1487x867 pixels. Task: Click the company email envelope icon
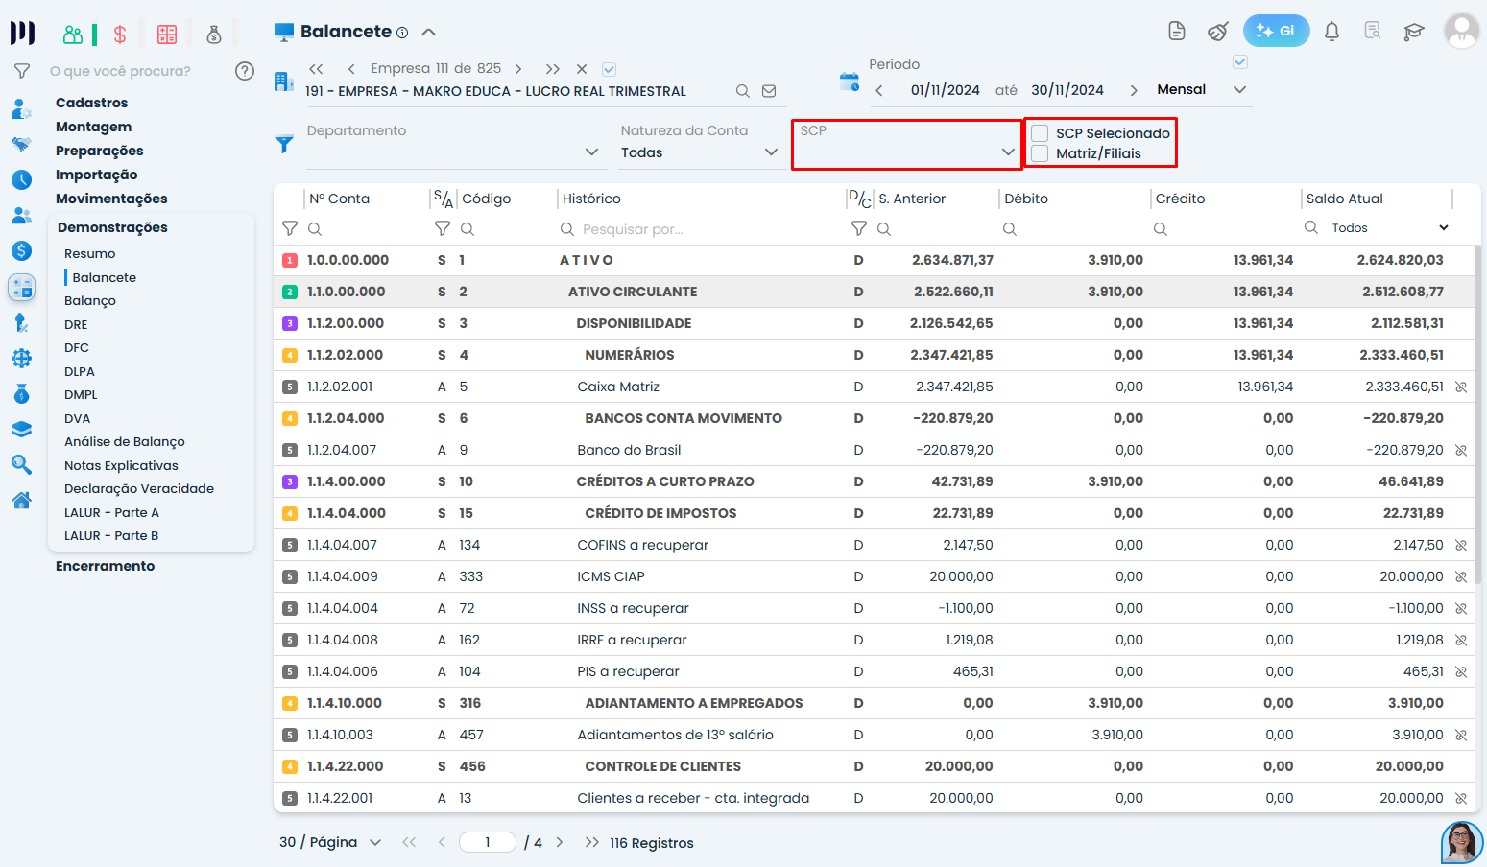[769, 91]
